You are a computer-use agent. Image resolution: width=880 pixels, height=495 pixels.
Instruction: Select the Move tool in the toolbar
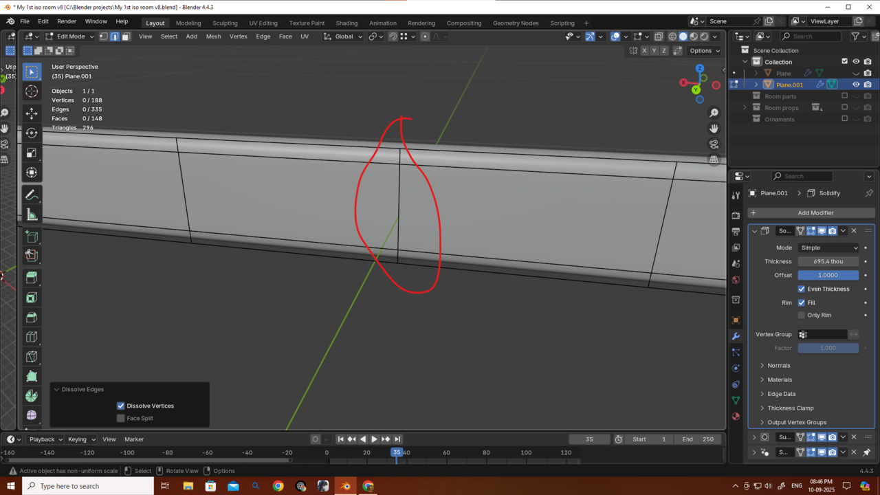[x=32, y=113]
